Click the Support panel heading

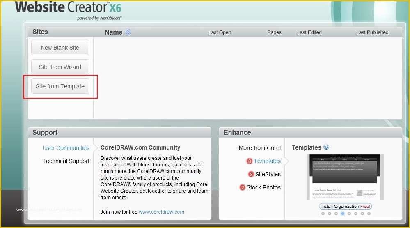point(45,132)
